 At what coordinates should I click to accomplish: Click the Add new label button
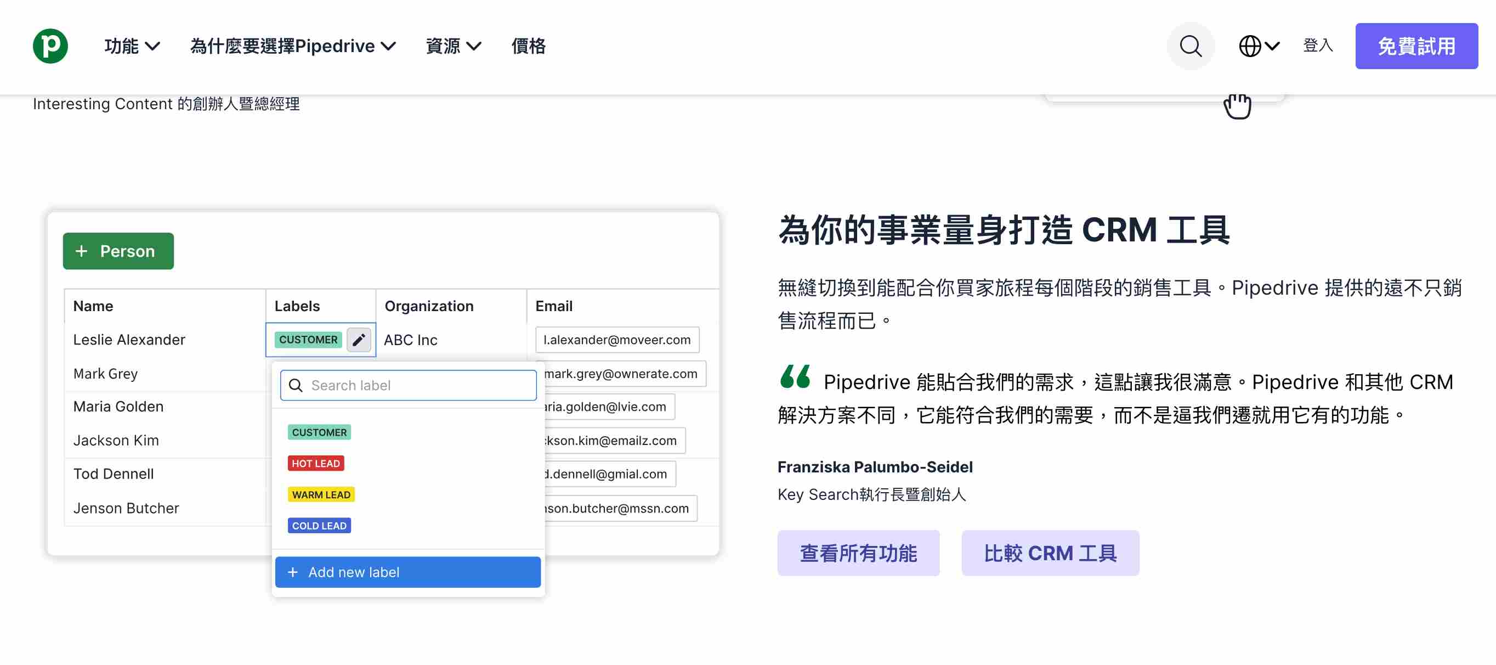click(x=407, y=572)
